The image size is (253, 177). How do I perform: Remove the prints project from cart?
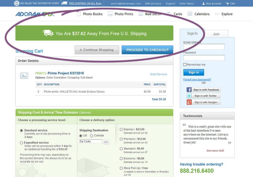pos(162,74)
